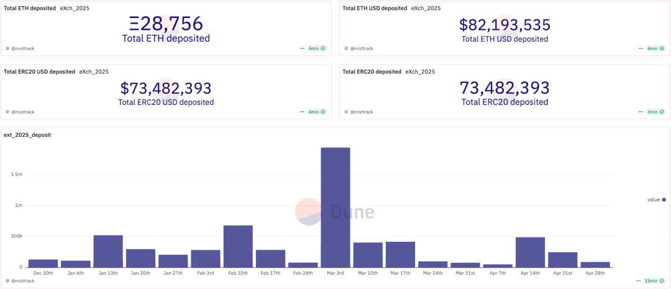Click the 4min refresh badge on Total ETH USD deposited
Screen dimensions: 671x289
point(655,48)
